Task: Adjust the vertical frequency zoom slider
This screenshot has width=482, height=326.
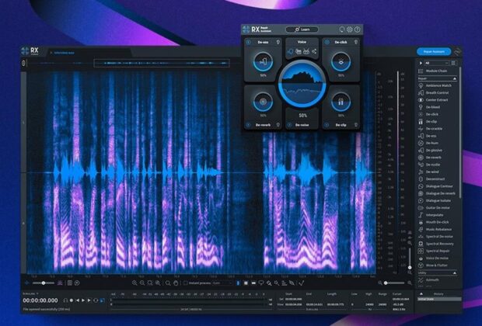Action: tap(410, 258)
